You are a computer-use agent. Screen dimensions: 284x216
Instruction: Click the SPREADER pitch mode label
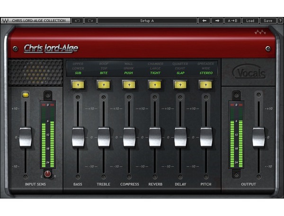[x=206, y=64]
